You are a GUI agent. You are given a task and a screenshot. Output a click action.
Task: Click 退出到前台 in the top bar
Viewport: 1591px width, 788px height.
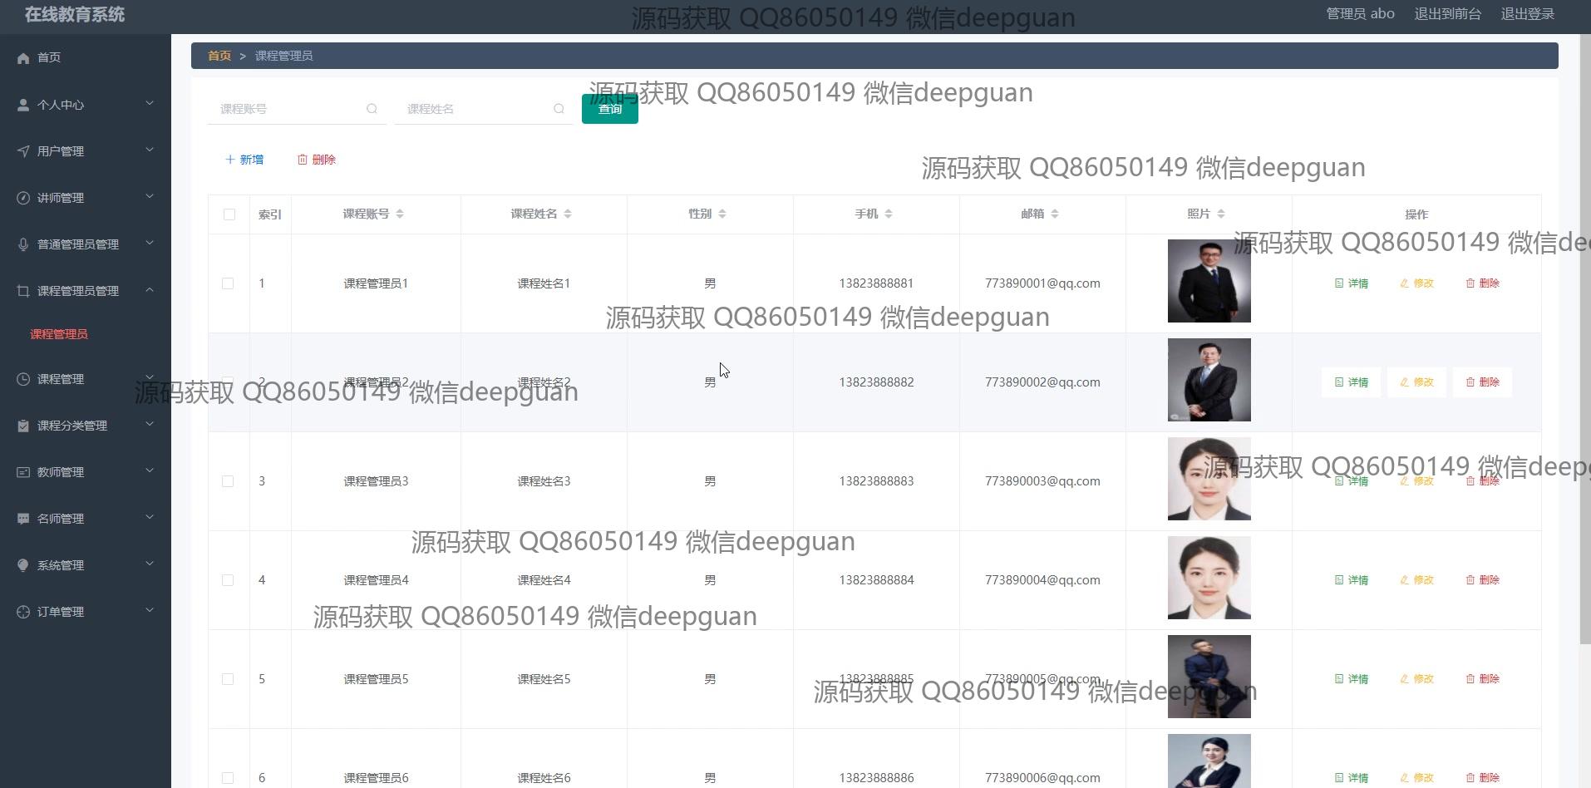click(x=1448, y=14)
